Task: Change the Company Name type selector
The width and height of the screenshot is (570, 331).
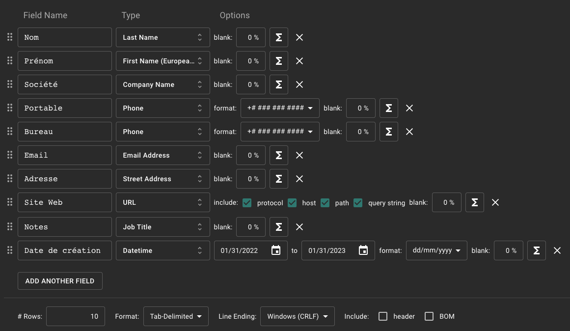Action: pyautogui.click(x=163, y=85)
